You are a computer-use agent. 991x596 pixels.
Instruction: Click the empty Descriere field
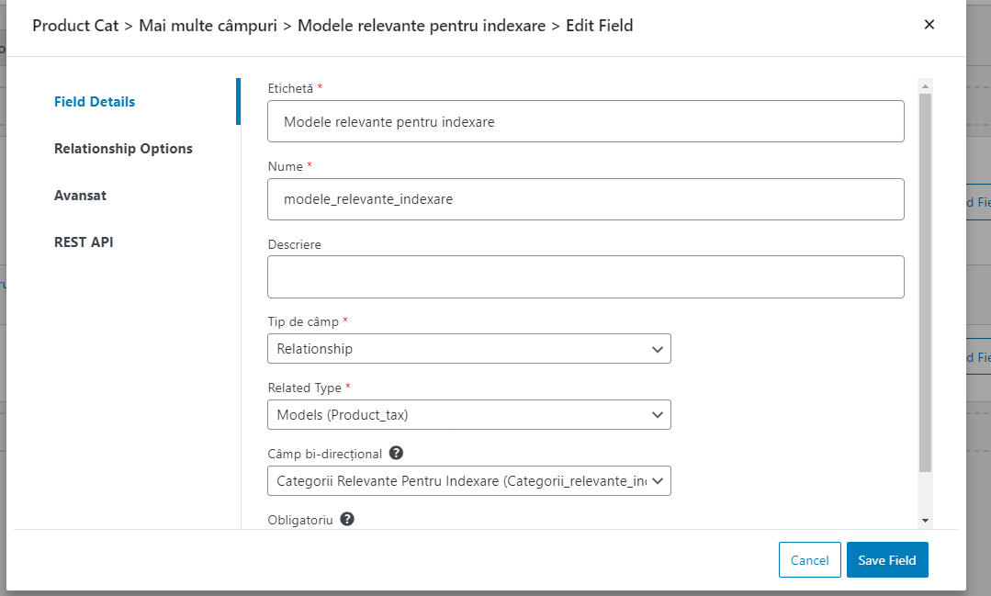tap(586, 276)
